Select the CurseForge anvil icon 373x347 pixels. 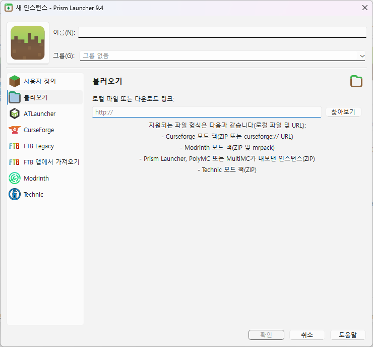[x=15, y=130]
